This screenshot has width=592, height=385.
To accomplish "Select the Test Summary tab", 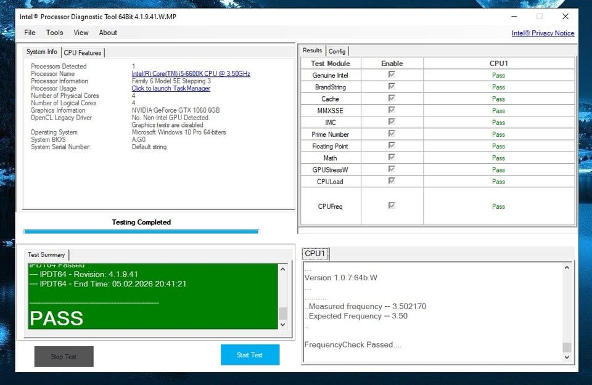I will [46, 254].
